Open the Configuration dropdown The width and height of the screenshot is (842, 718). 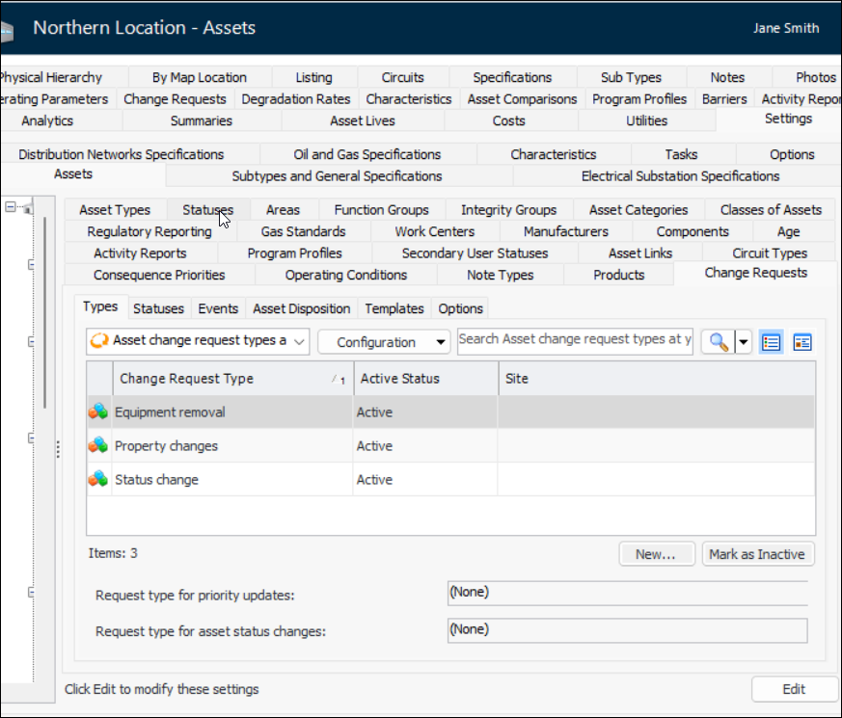point(384,342)
